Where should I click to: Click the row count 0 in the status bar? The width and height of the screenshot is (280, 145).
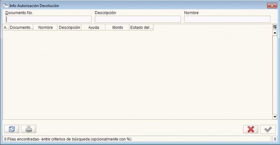[275, 139]
